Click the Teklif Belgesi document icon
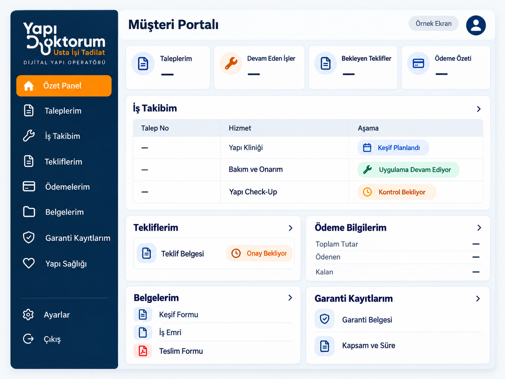 pos(146,253)
